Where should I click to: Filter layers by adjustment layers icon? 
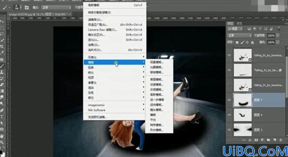coord(255,29)
